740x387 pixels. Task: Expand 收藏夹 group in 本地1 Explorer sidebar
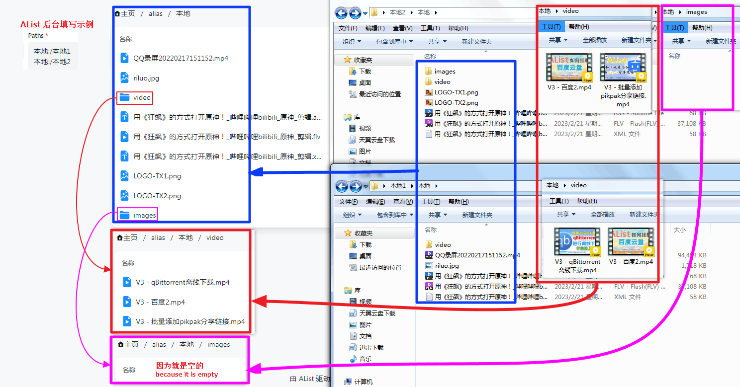coord(359,233)
